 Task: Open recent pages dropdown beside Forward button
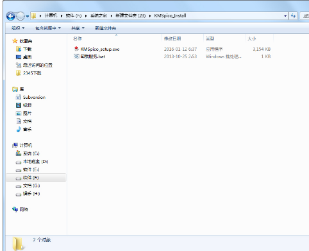(28, 16)
